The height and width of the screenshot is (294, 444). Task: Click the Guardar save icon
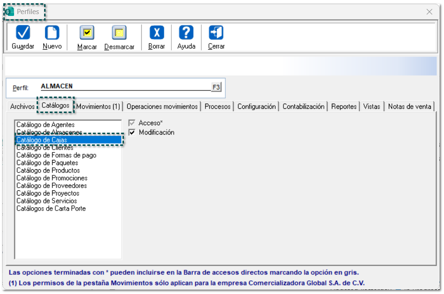pyautogui.click(x=23, y=33)
